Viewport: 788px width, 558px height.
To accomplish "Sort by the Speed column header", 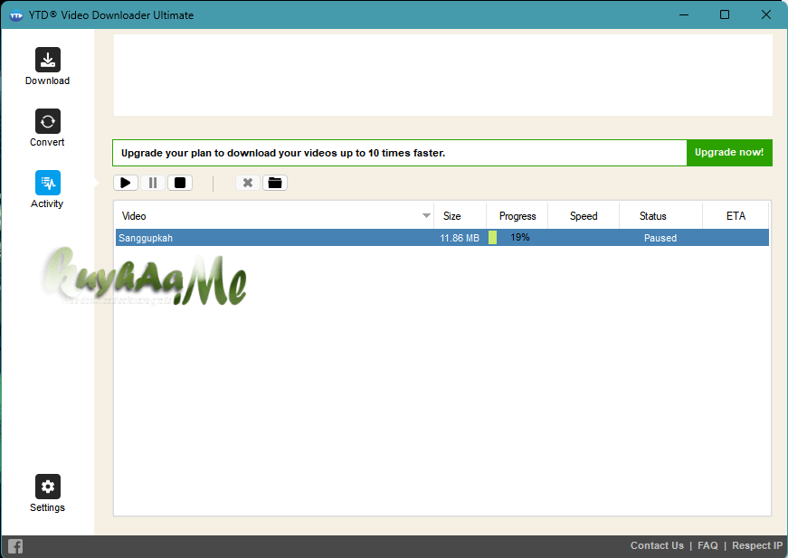I will (584, 216).
